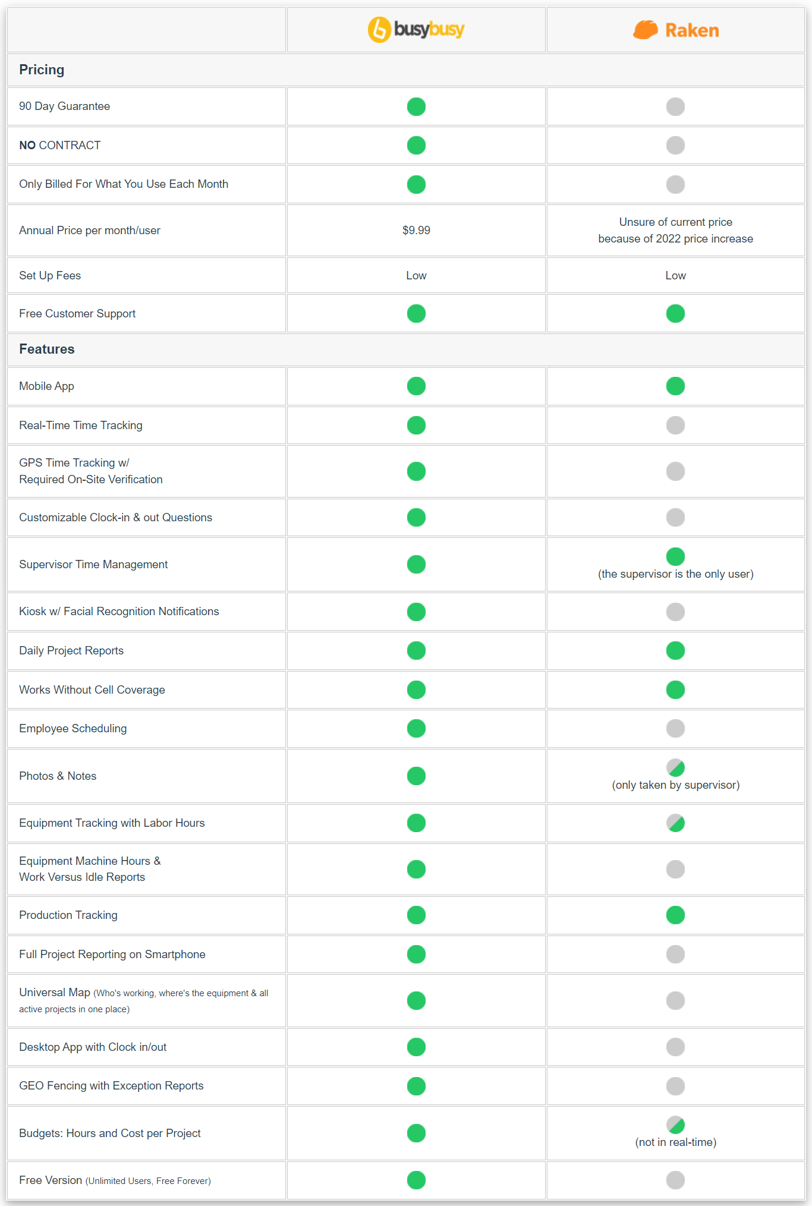Click busybusy green dot for Universal Map
Viewport: 812px width, 1206px height.
[x=416, y=1000]
